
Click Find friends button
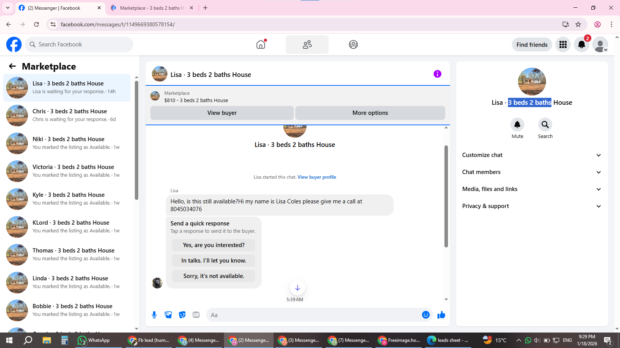coord(532,44)
